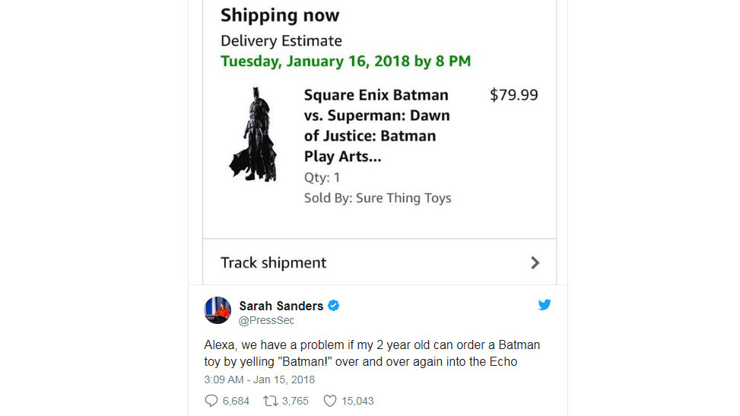Click the Batman figure product image
740x416 pixels.
[252, 135]
